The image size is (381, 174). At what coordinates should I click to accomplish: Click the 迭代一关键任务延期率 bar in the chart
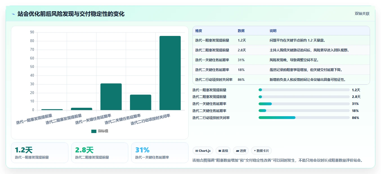pyautogui.click(x=111, y=97)
